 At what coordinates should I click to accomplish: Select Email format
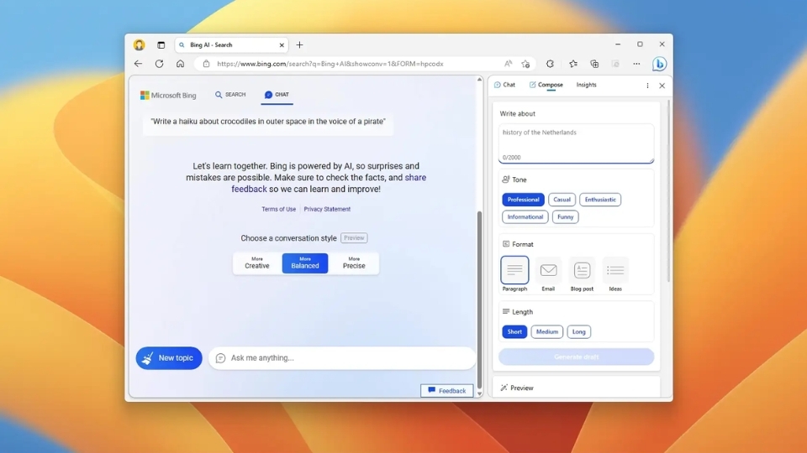[548, 273]
